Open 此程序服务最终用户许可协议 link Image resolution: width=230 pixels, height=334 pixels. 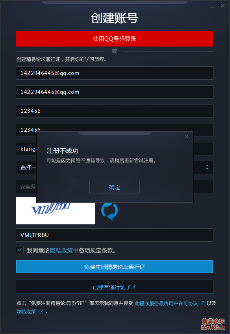[x=166, y=303]
